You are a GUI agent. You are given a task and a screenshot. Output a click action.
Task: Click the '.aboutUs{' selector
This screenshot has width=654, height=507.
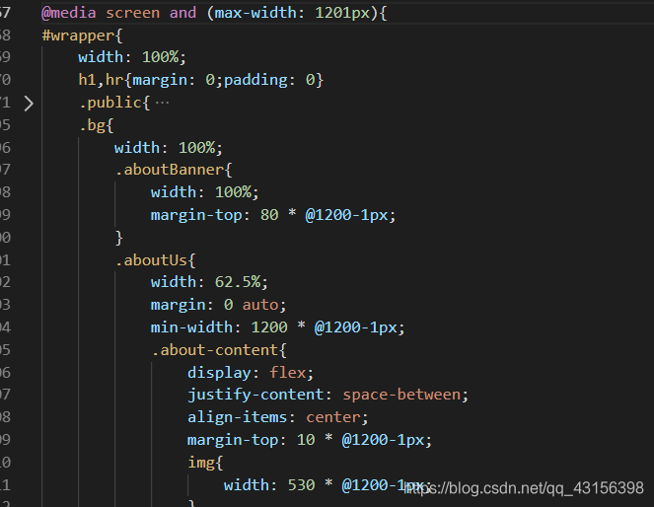(155, 260)
